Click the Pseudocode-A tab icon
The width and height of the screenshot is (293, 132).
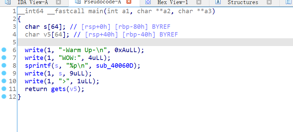click(77, 2)
